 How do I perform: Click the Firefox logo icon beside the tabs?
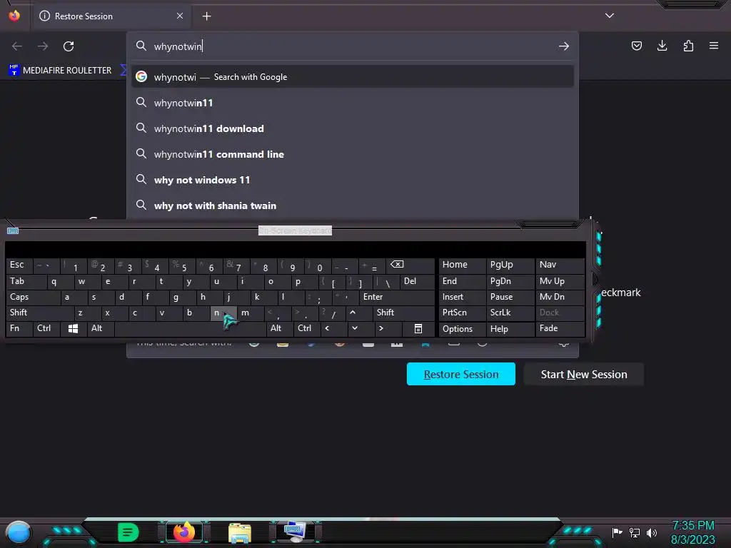[x=14, y=16]
